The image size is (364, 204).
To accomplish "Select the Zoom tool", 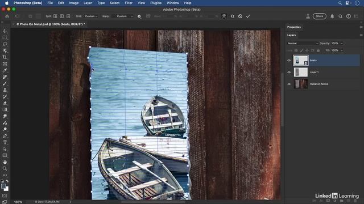I will pos(5,168).
